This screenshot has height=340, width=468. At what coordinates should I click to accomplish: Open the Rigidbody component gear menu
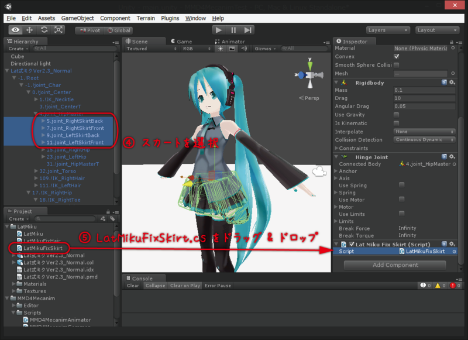(x=452, y=82)
